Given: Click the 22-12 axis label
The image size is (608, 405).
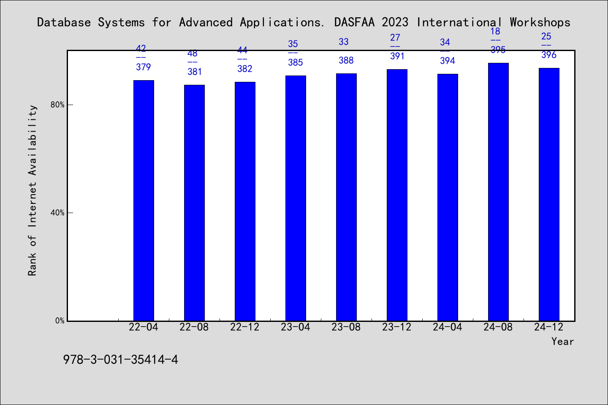Looking at the screenshot, I should tap(245, 327).
